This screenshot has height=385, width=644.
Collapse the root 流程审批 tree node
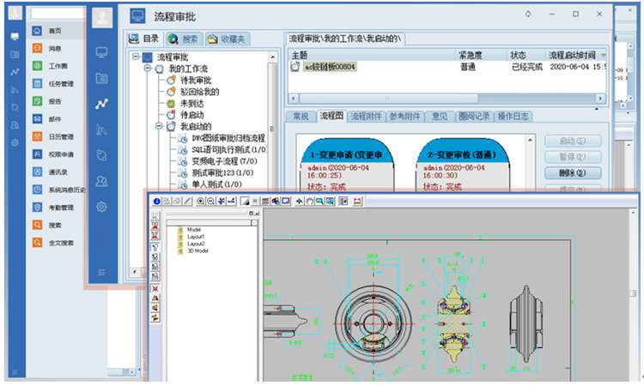coord(137,57)
